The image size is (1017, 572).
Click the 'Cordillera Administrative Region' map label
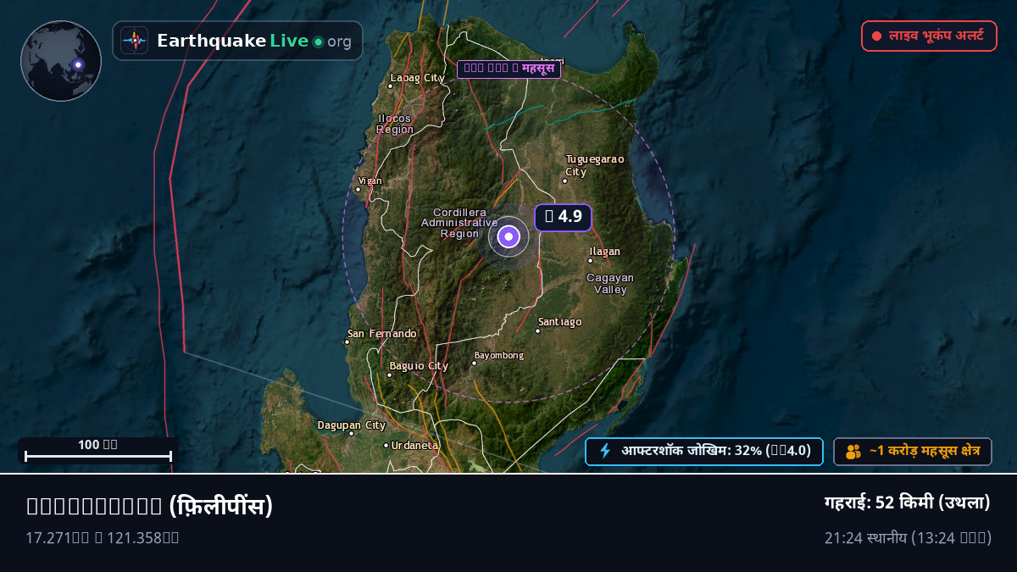point(460,223)
